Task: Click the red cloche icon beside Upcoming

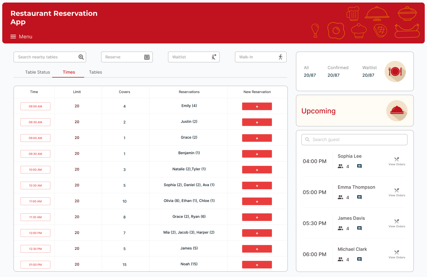Action: click(x=397, y=111)
